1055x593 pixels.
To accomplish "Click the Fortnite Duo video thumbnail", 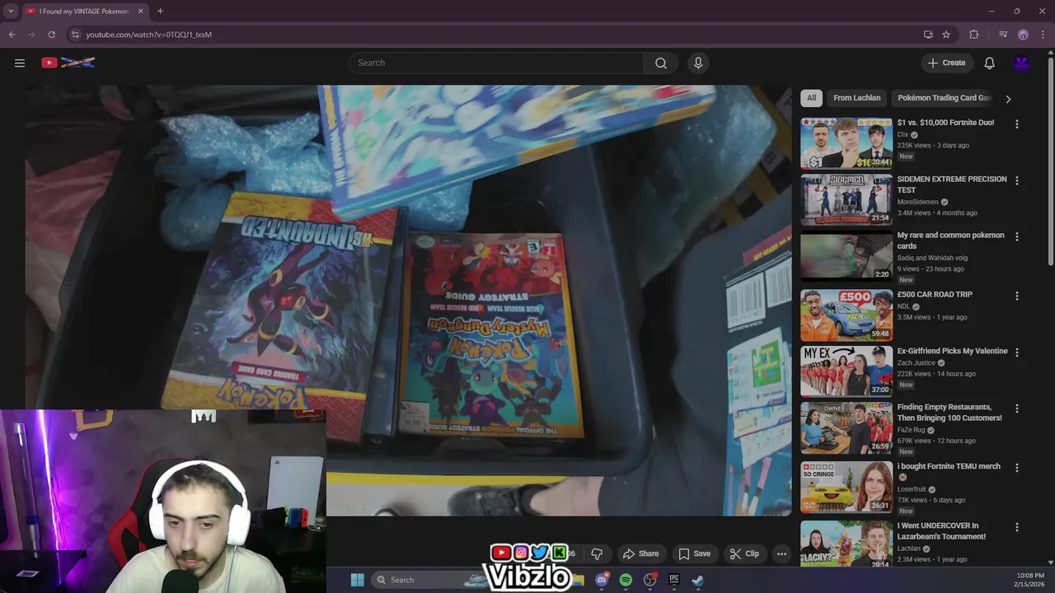I will (x=846, y=143).
